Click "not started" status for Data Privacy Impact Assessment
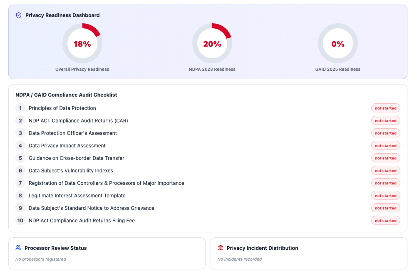 pyautogui.click(x=386, y=146)
